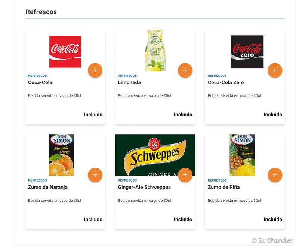Select the Coca-Cola product title
The height and width of the screenshot is (246, 299).
(40, 82)
